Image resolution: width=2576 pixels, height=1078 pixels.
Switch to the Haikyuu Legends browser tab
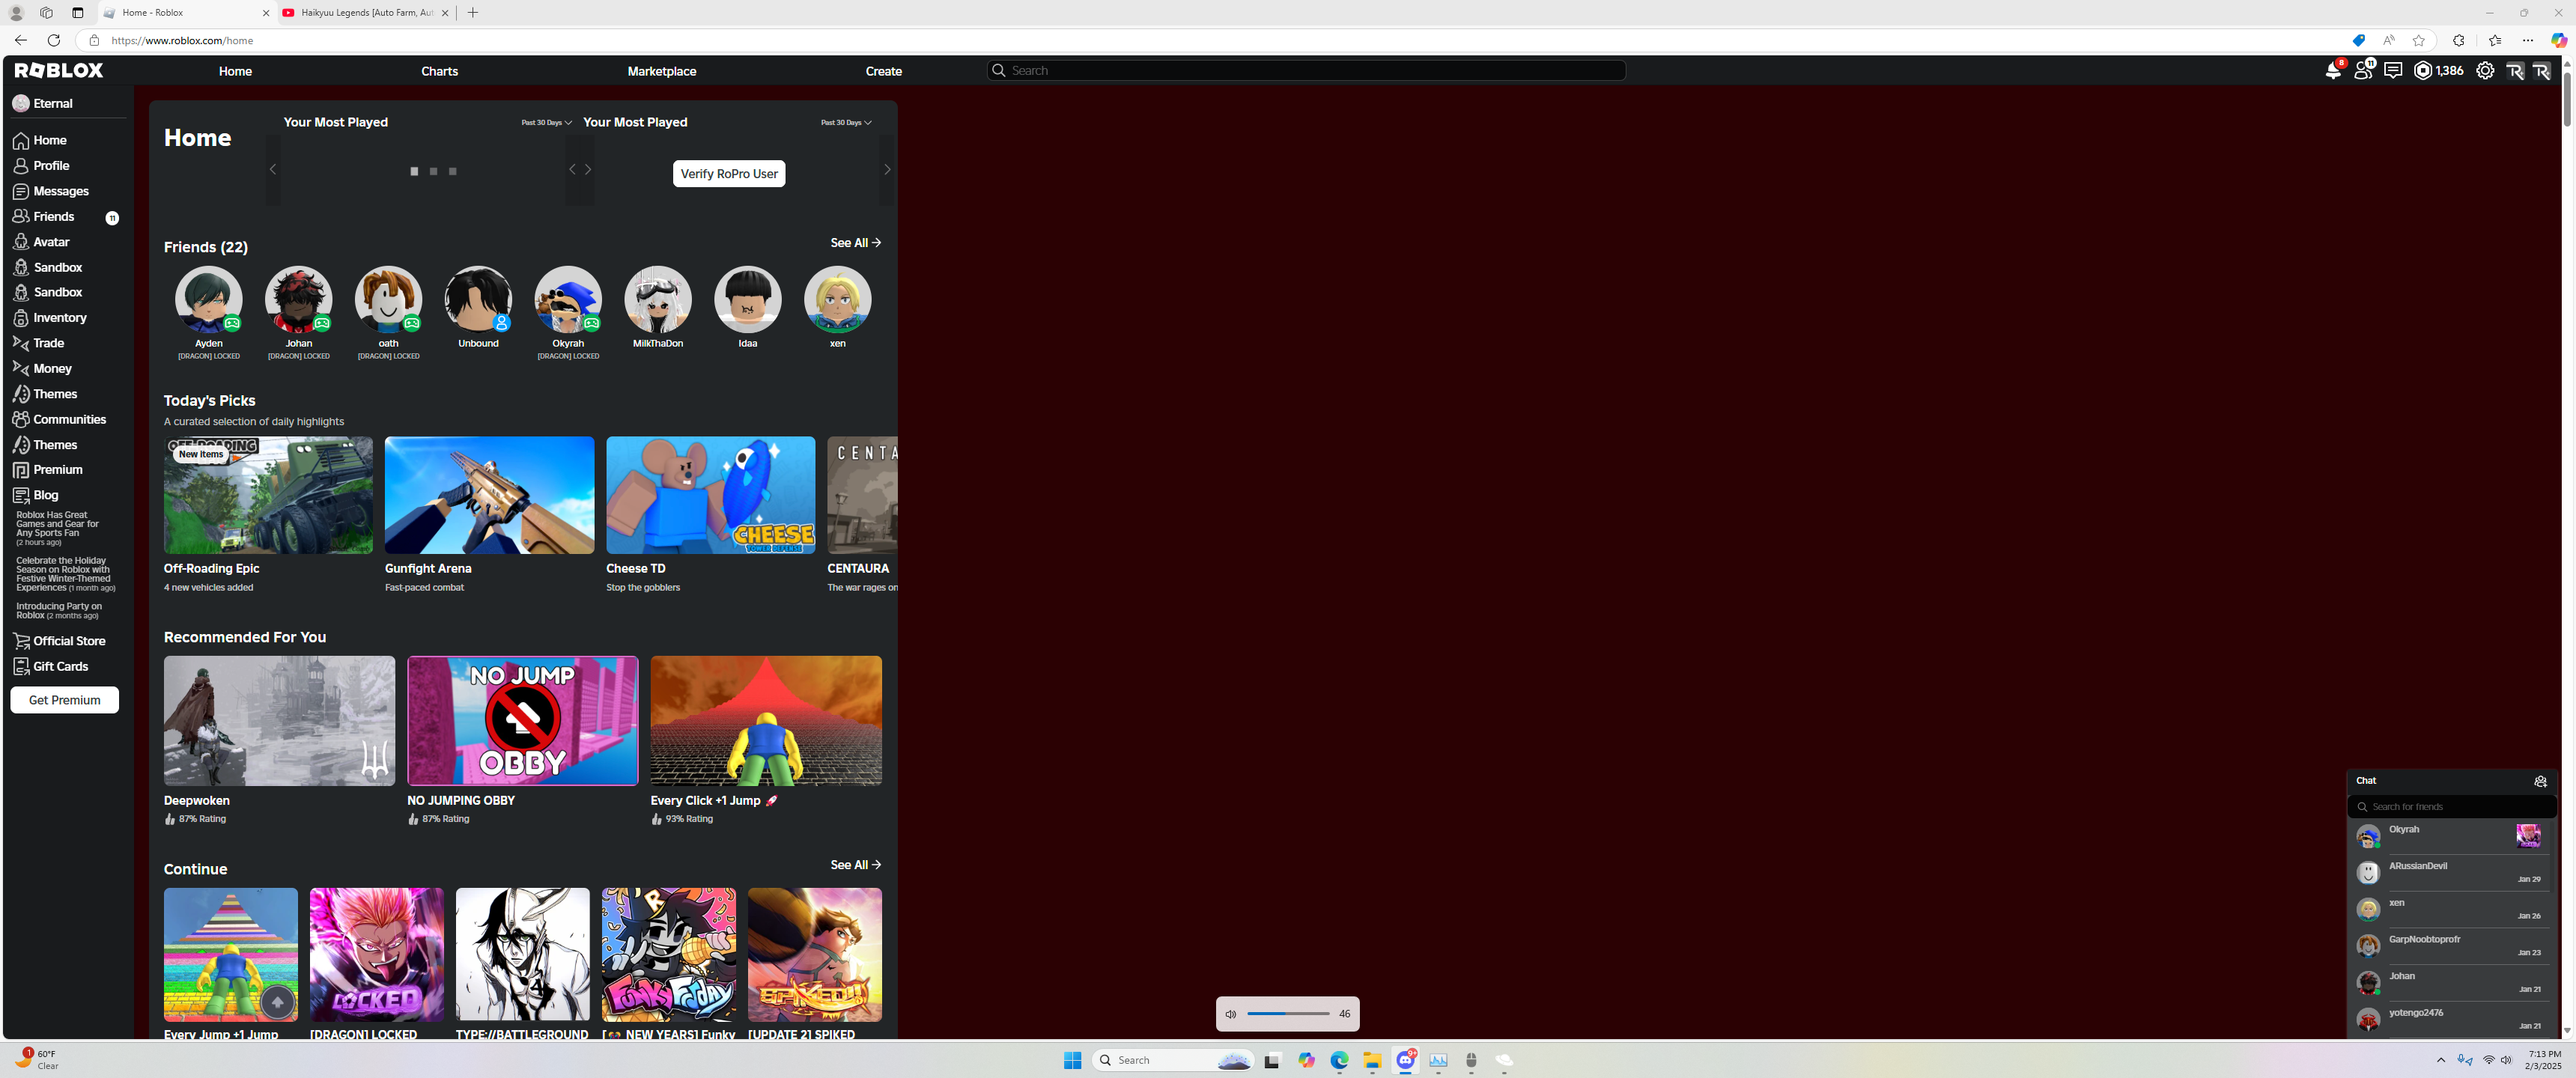click(x=366, y=13)
